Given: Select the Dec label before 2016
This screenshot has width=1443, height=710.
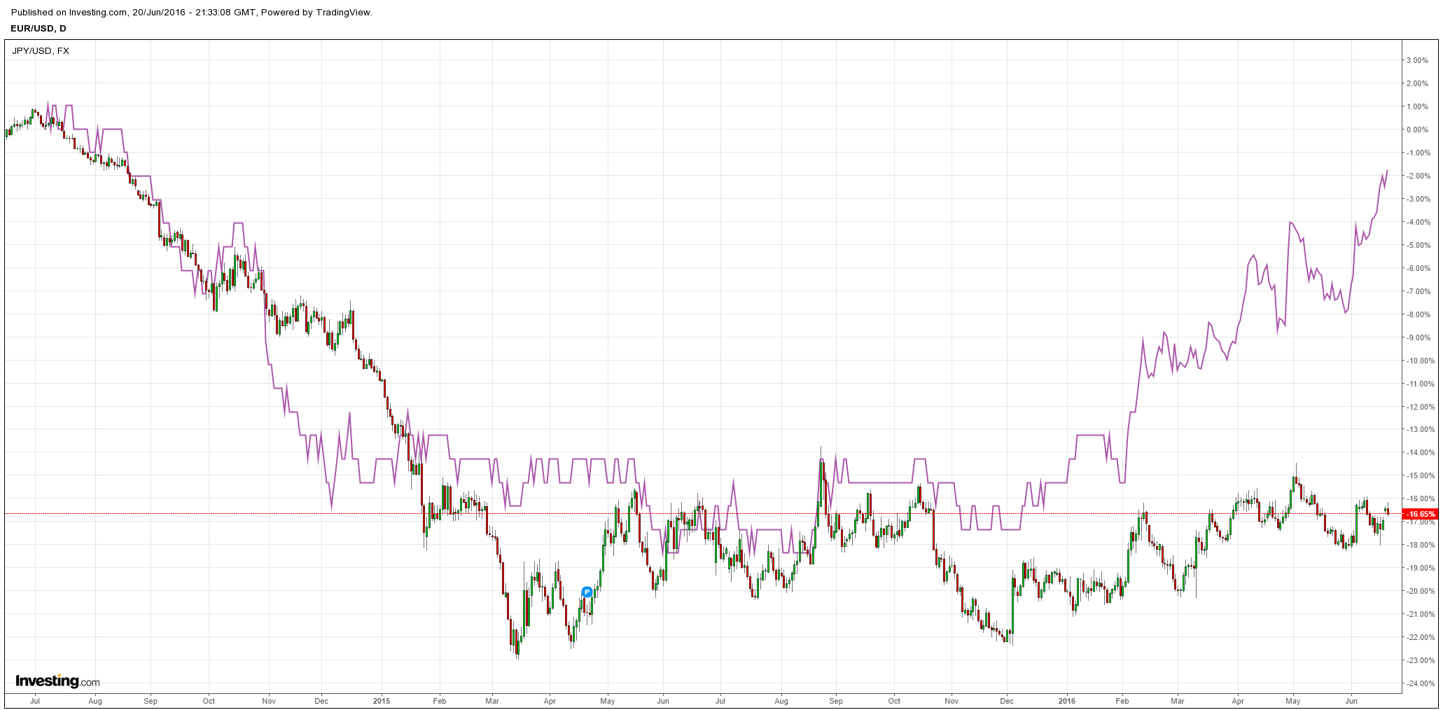Looking at the screenshot, I should (1006, 700).
